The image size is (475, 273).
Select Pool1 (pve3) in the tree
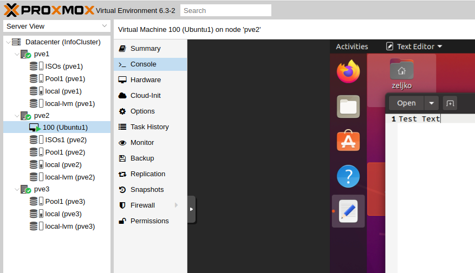(x=65, y=202)
